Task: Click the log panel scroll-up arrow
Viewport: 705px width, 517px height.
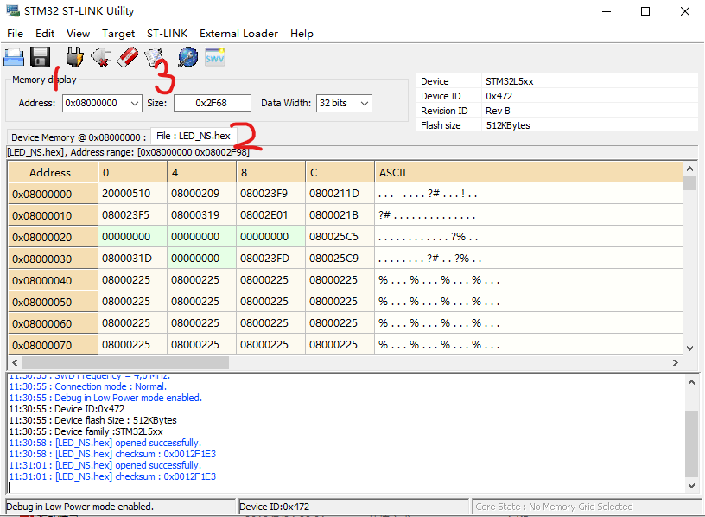Action: coord(691,382)
